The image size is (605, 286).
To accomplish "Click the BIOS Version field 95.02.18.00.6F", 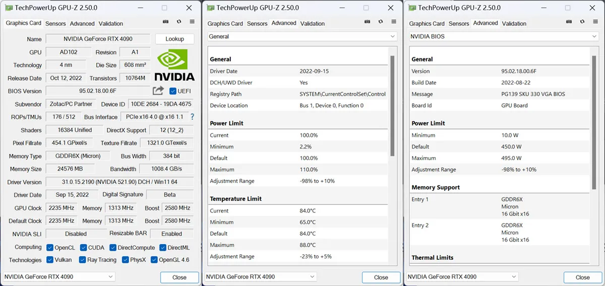I will [98, 91].
